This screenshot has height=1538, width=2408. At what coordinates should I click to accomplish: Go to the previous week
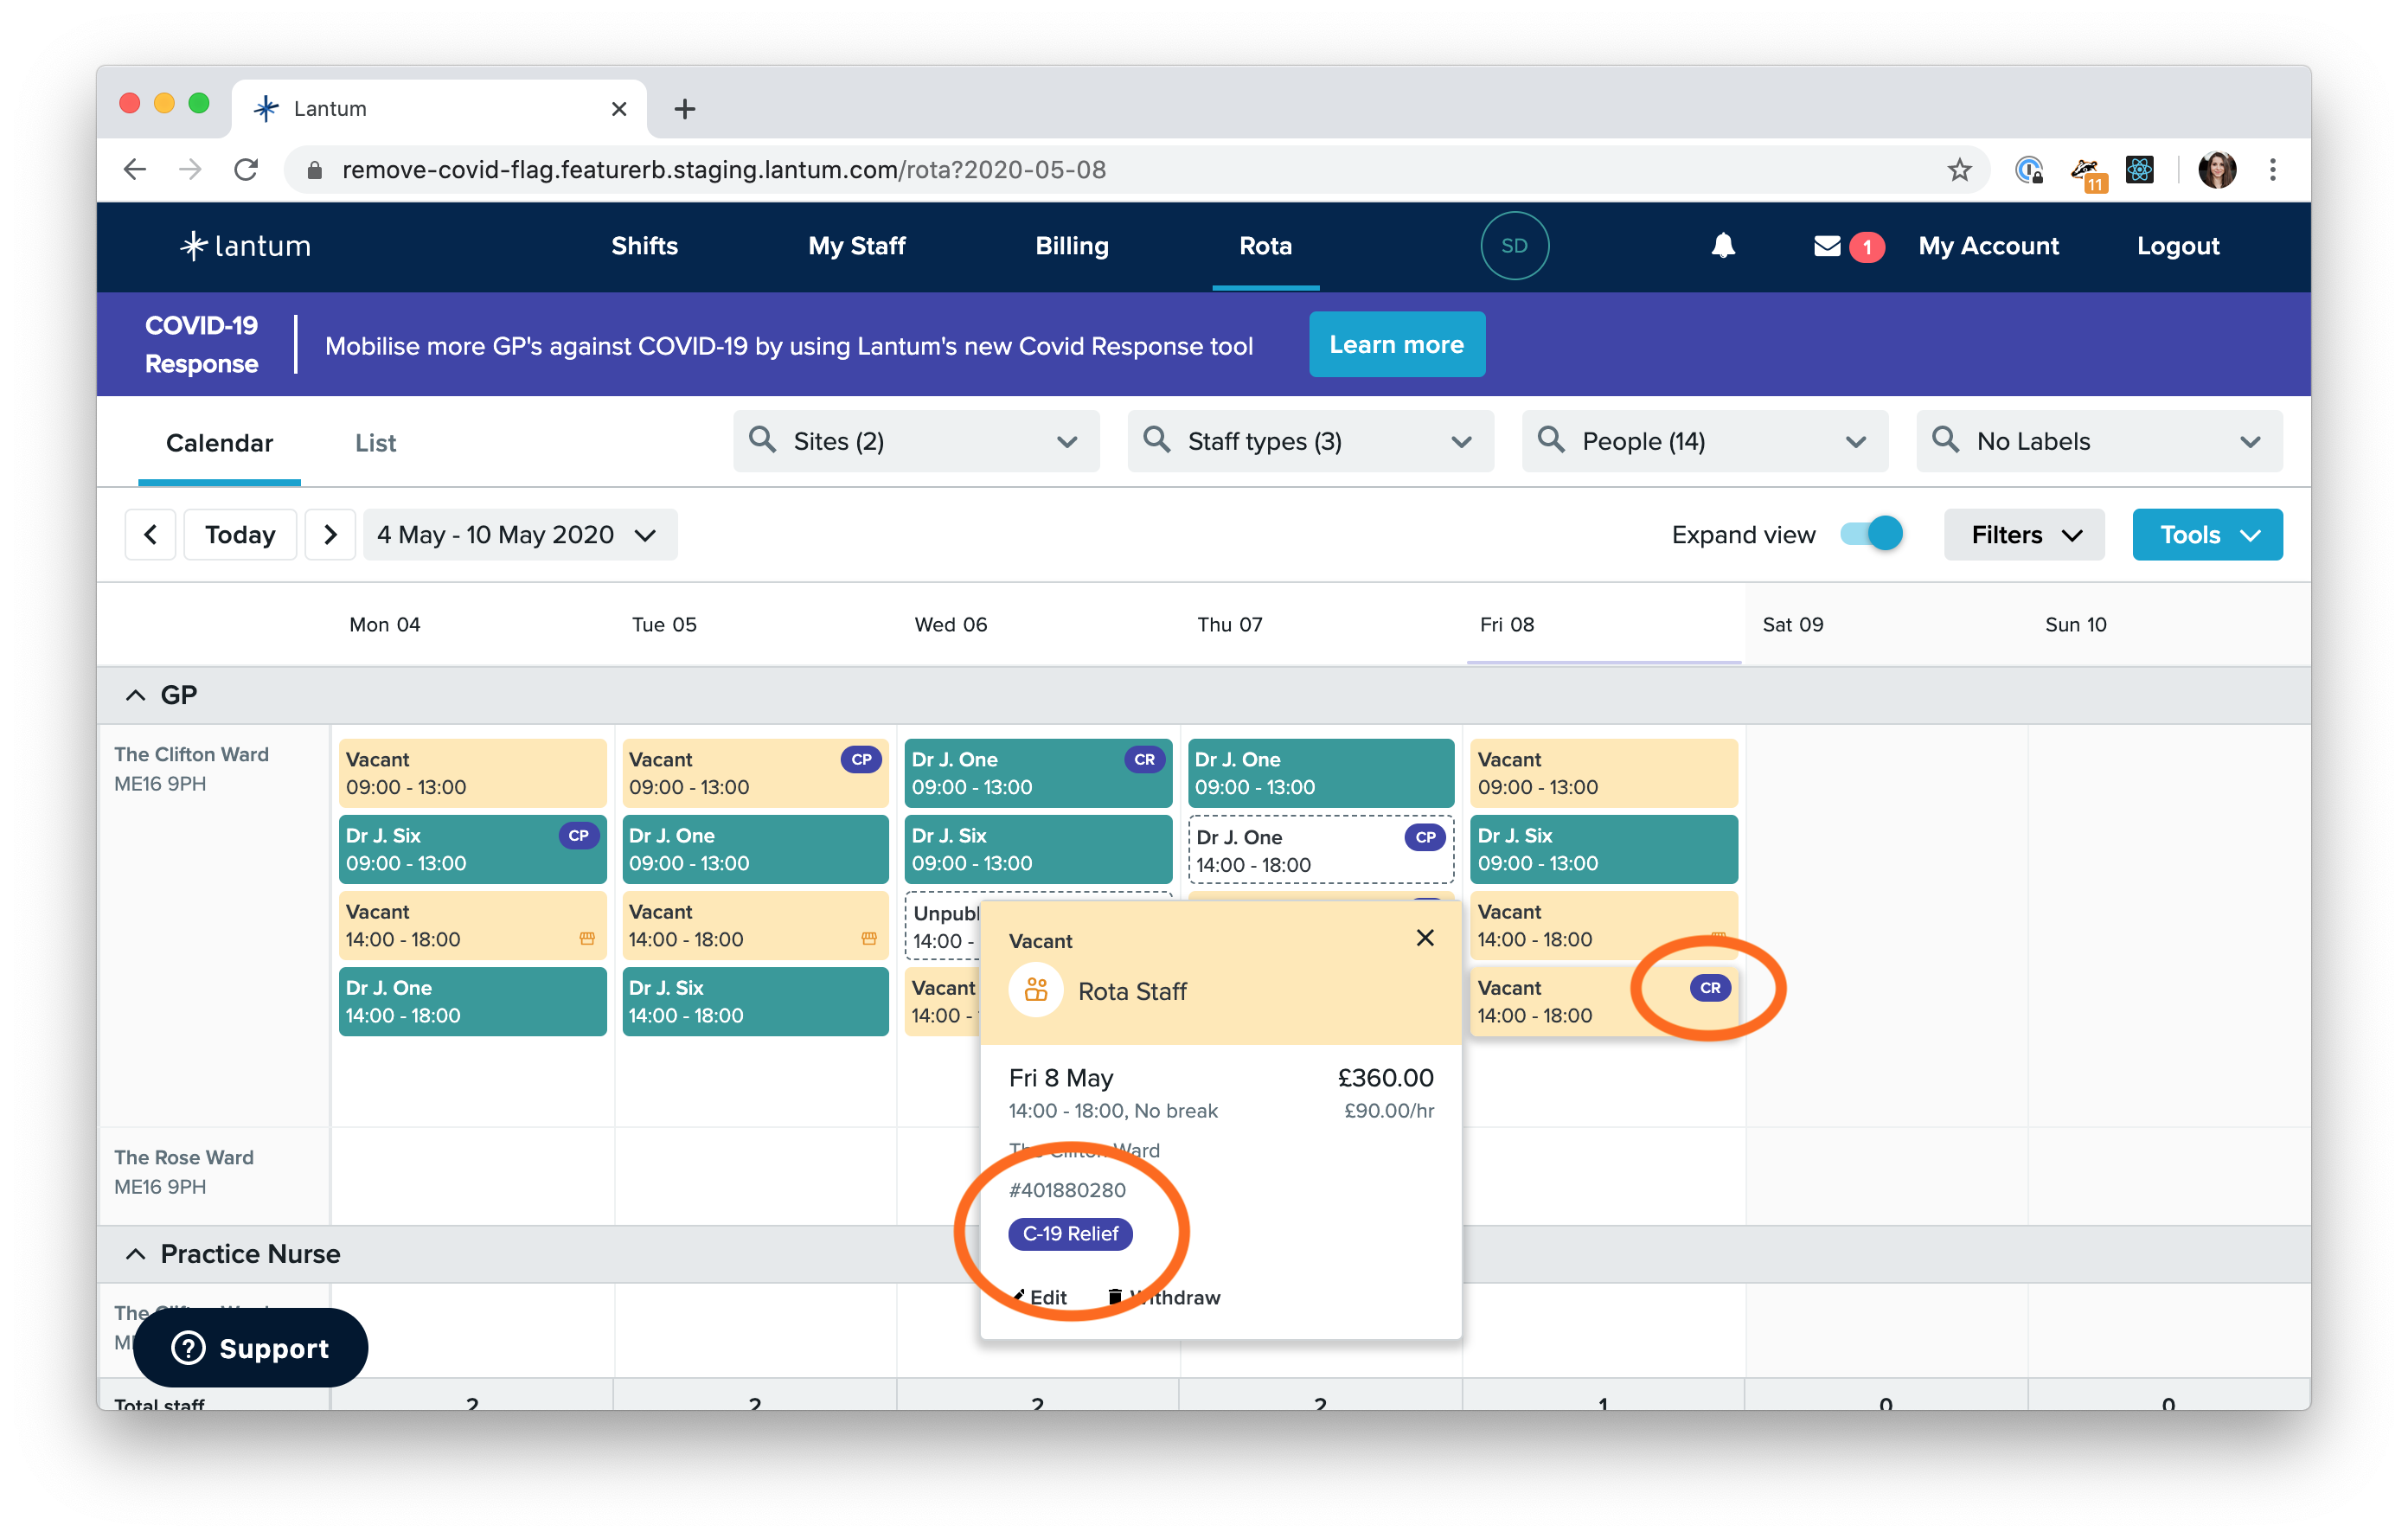150,535
